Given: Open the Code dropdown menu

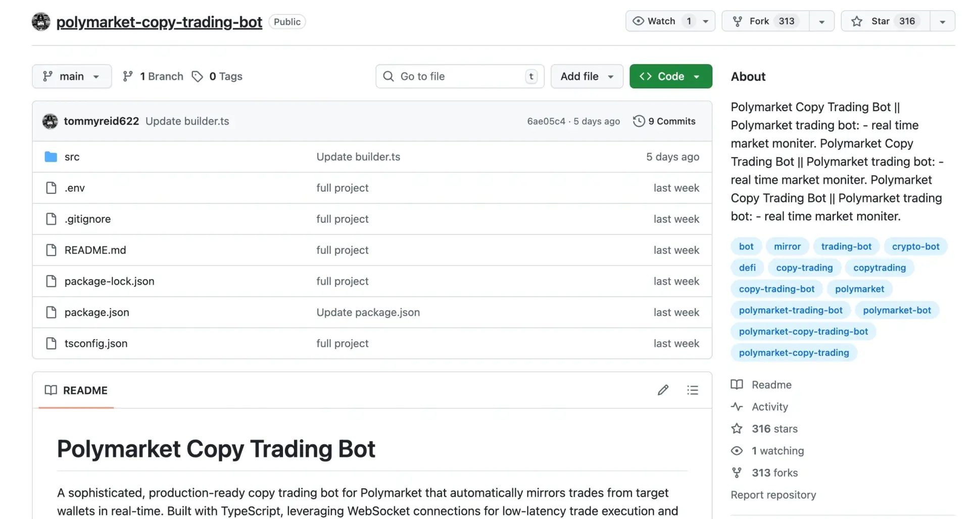Looking at the screenshot, I should tap(670, 76).
